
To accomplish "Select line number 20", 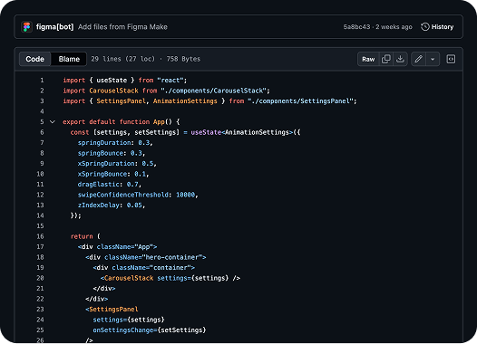I will (40, 278).
